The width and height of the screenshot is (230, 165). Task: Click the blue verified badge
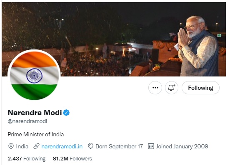click(x=66, y=113)
